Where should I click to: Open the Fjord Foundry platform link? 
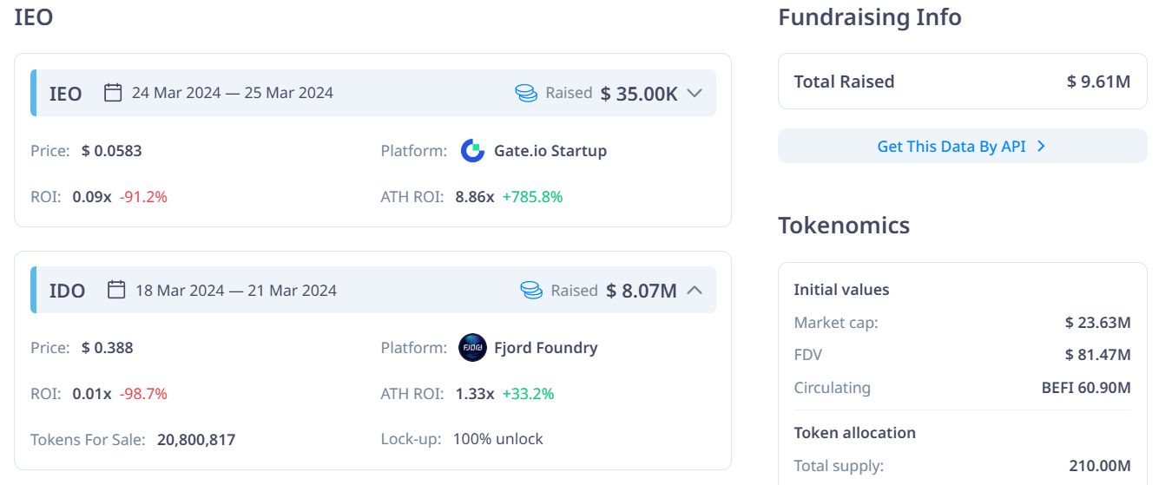tap(545, 348)
